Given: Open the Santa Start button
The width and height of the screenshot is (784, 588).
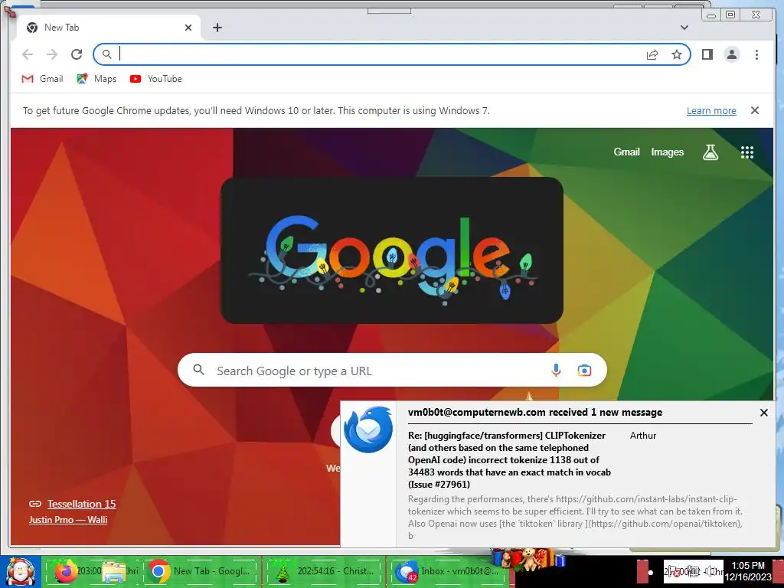Looking at the screenshot, I should coord(20,571).
